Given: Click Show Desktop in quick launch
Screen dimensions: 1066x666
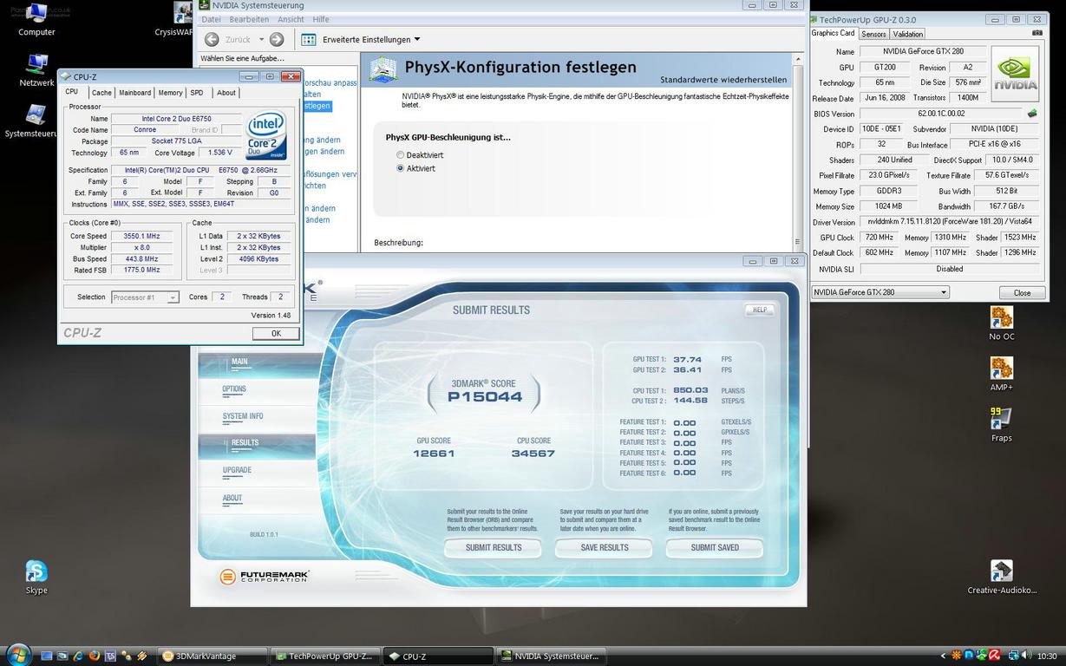Looking at the screenshot, I should (x=47, y=656).
